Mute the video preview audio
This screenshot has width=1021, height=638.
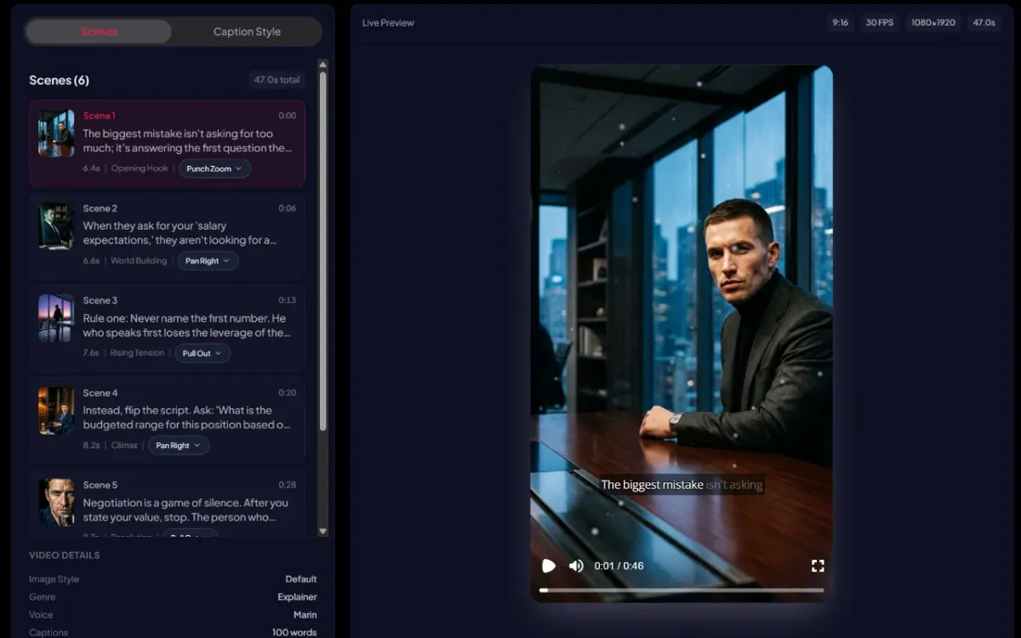click(576, 566)
